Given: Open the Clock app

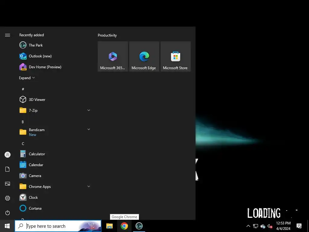Looking at the screenshot, I should tap(55, 197).
